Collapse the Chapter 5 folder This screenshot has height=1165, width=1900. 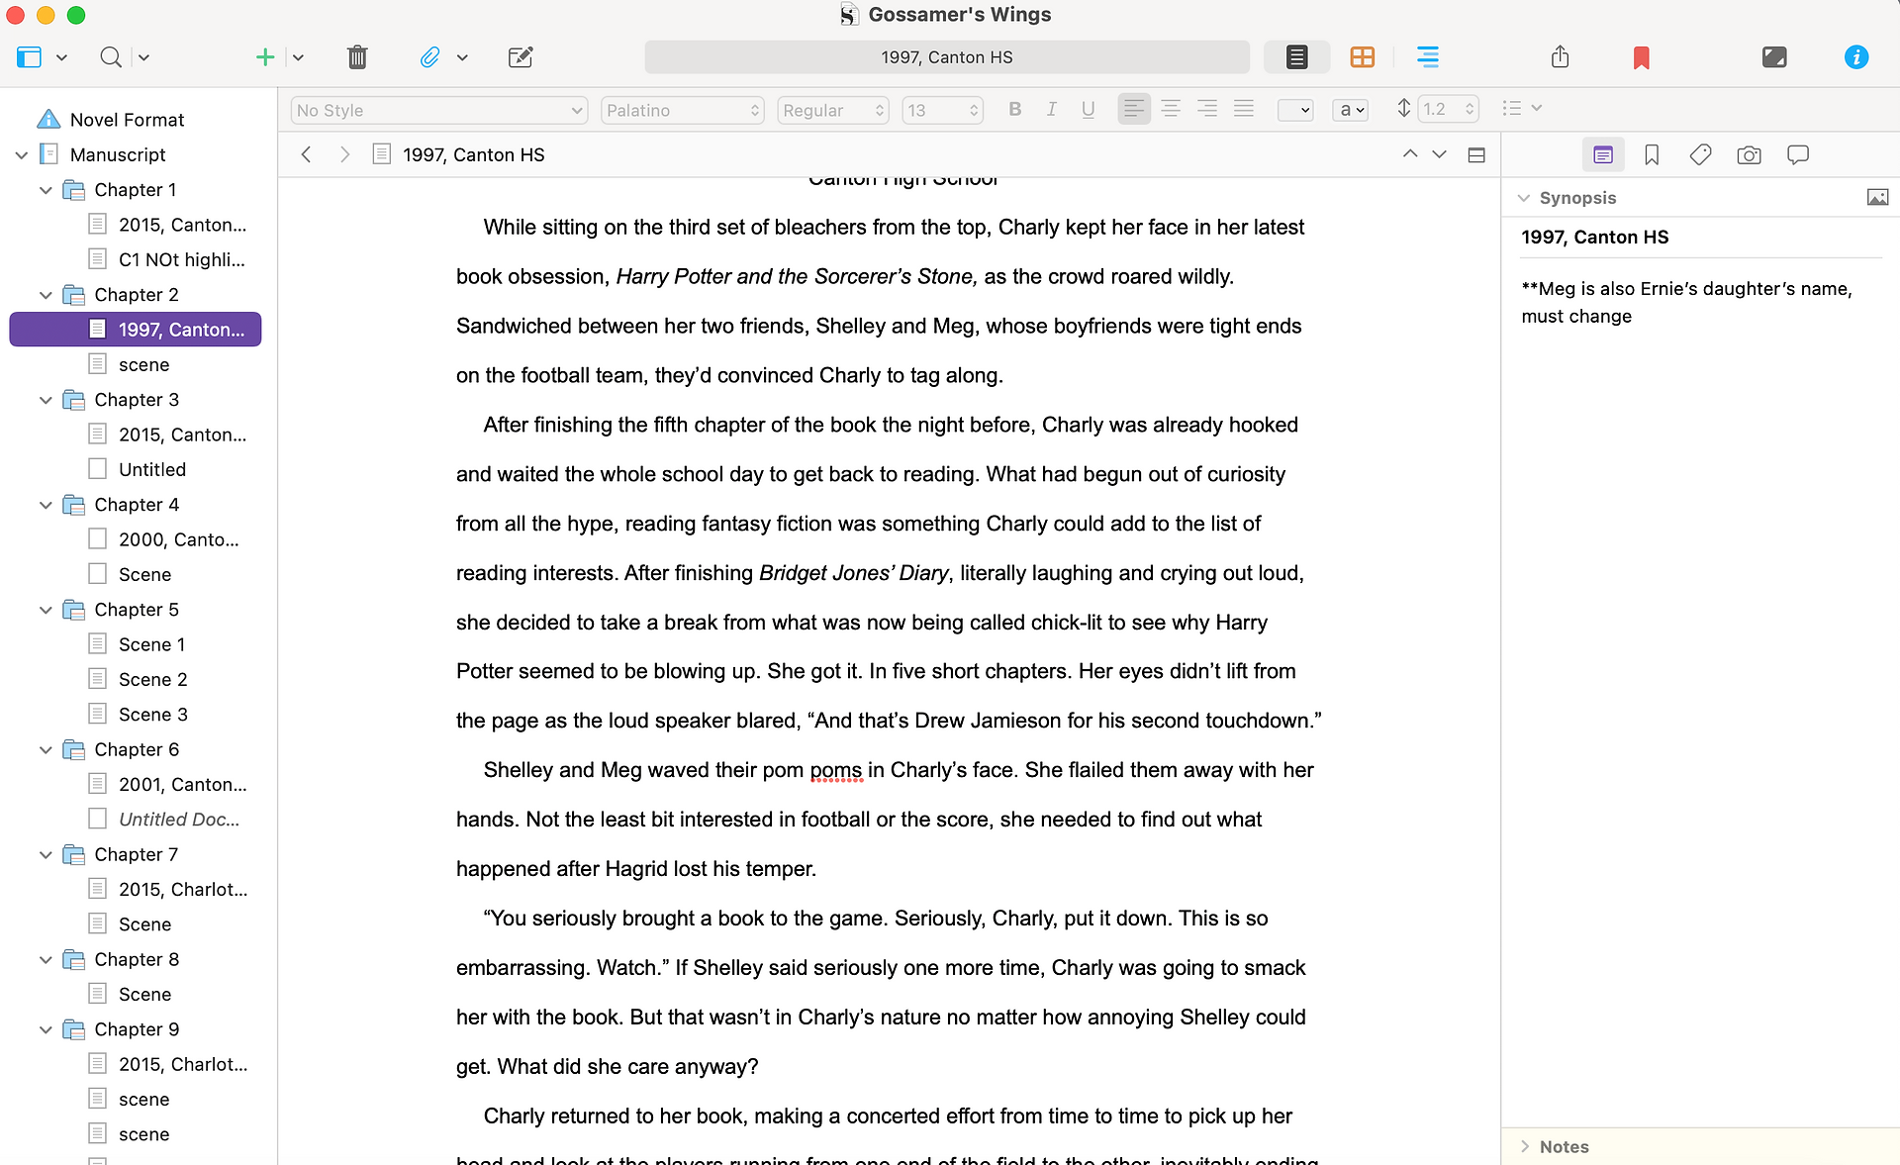(46, 610)
